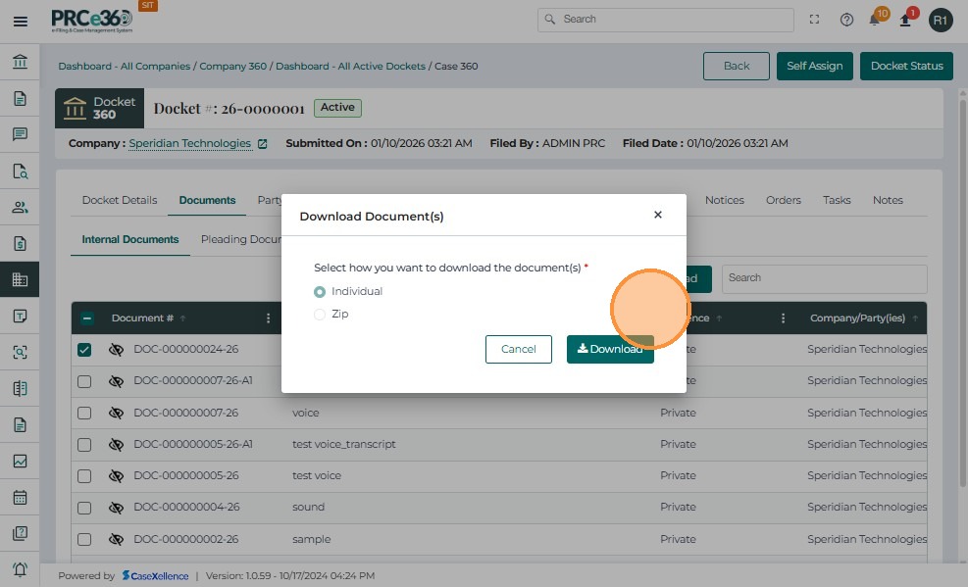This screenshot has height=587, width=968.
Task: Open the hamburger navigation menu
Action: 20,22
